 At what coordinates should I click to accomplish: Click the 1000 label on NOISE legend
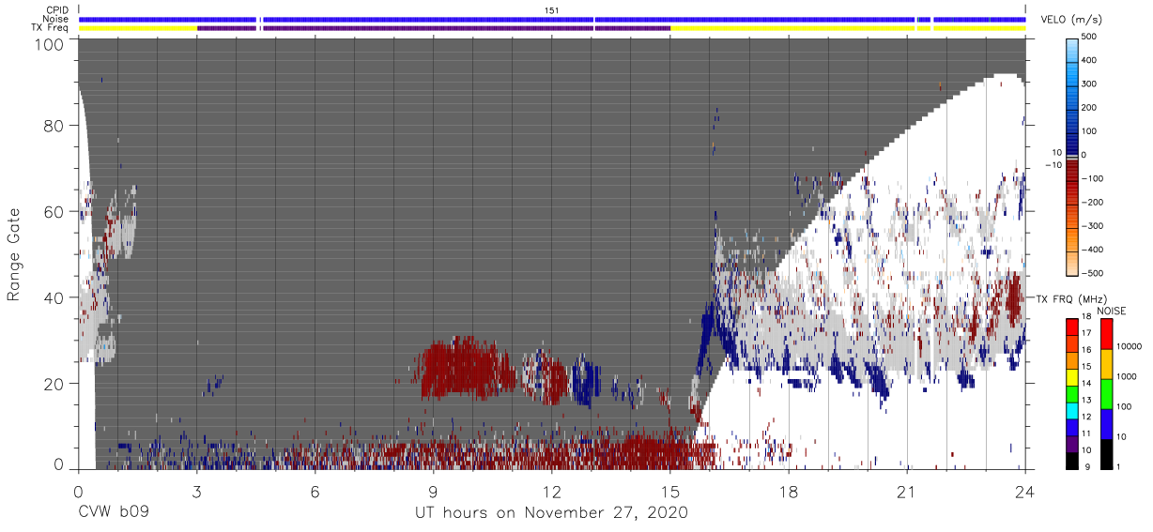click(x=1127, y=378)
